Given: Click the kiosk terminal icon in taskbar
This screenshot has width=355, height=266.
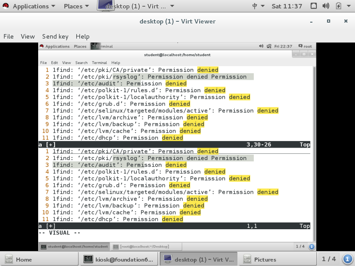Looking at the screenshot, I should (88, 259).
